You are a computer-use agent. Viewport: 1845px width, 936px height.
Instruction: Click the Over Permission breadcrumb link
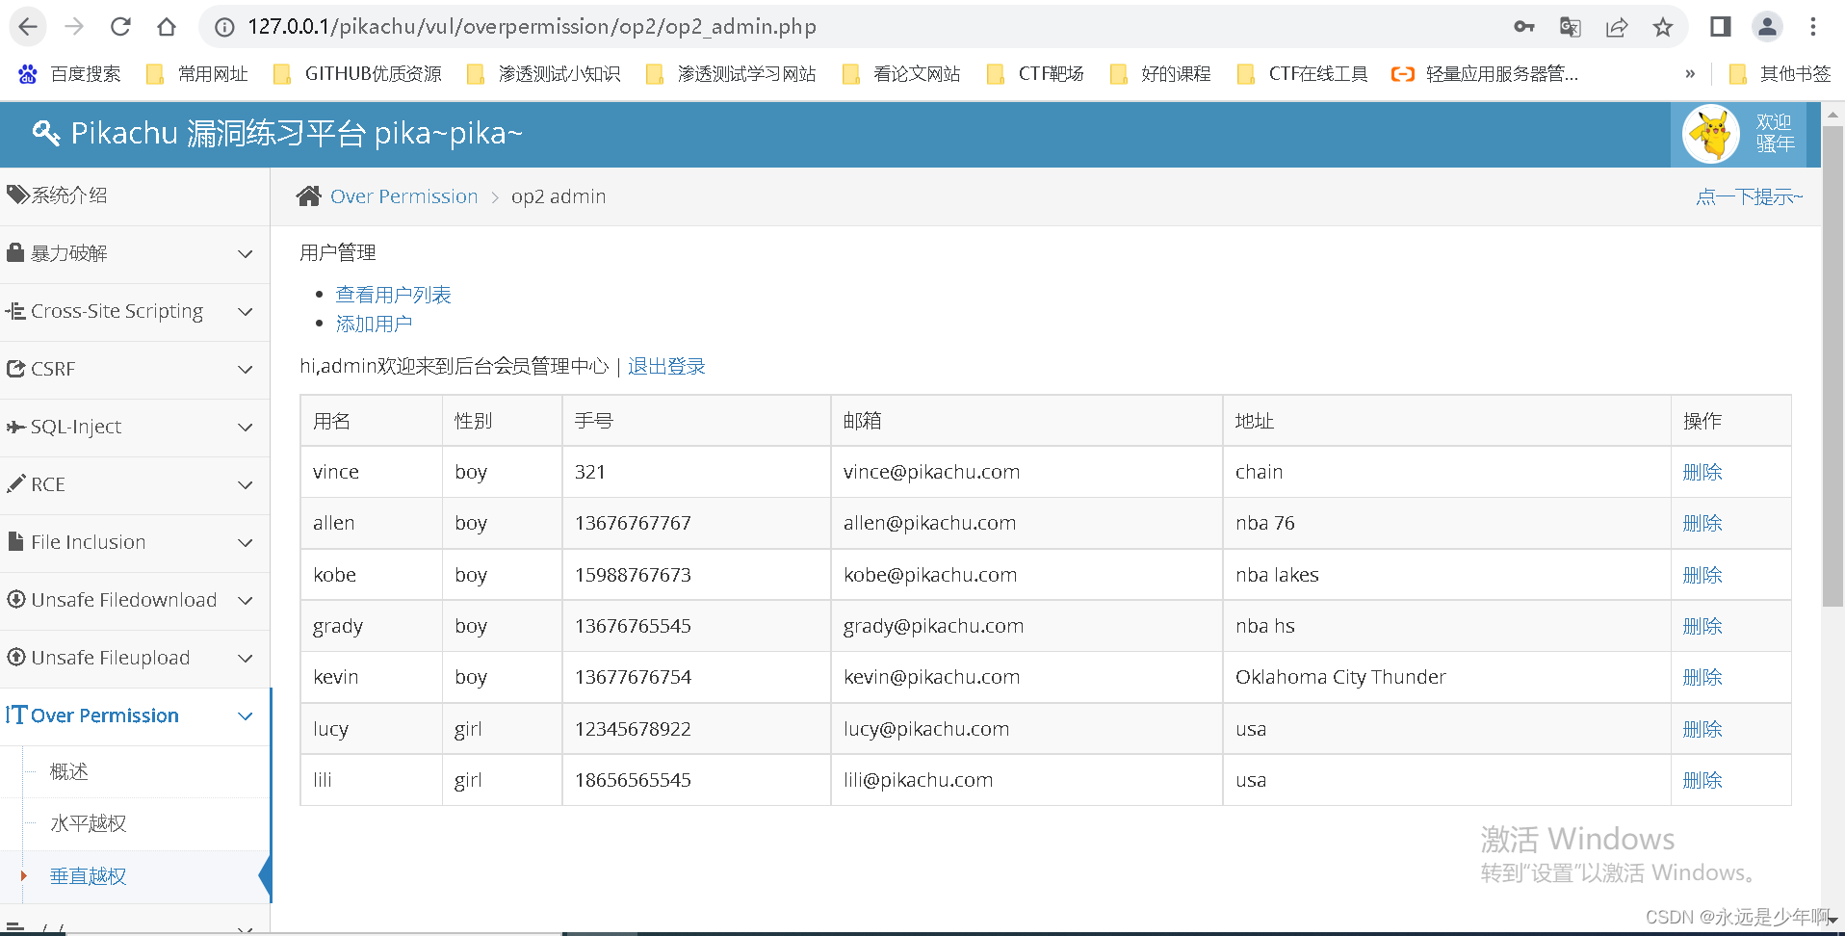pos(403,196)
